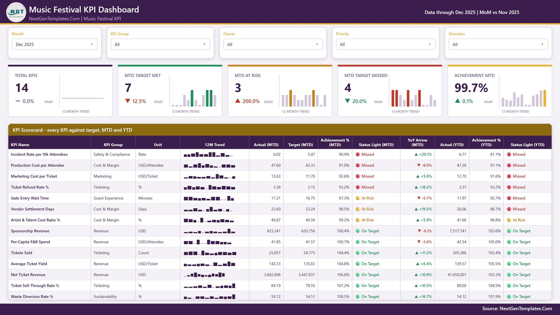This screenshot has width=560, height=315.
Task: Click the KPI Scorecard section title bar
Action: pyautogui.click(x=280, y=130)
